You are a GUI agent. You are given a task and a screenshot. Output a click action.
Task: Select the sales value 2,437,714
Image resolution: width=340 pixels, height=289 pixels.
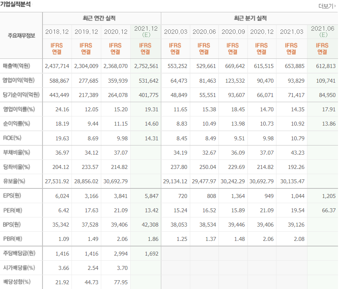(x=57, y=66)
